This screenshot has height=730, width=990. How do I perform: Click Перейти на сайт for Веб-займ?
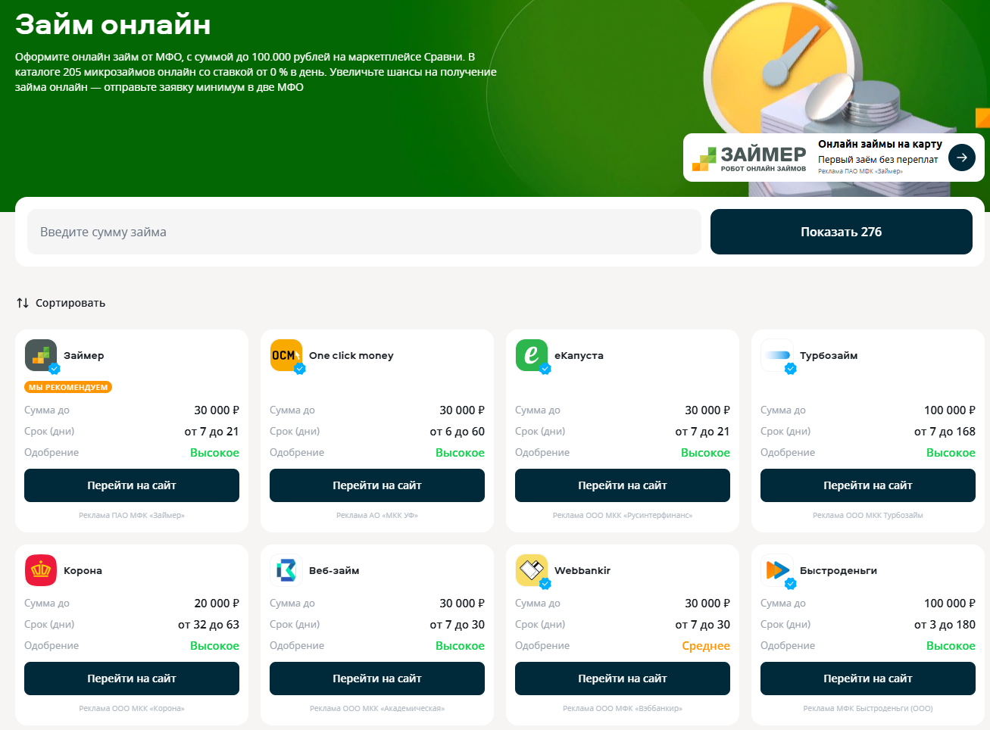pos(377,679)
